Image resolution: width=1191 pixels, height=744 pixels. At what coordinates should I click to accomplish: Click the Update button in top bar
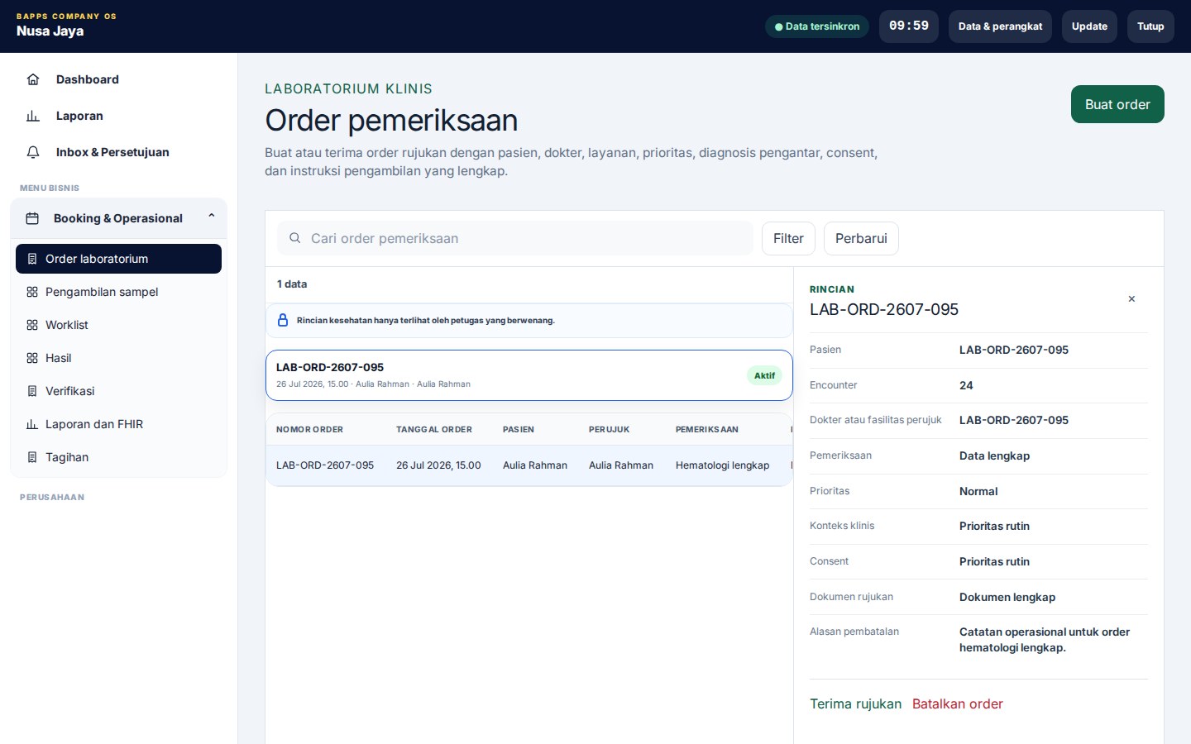tap(1089, 26)
